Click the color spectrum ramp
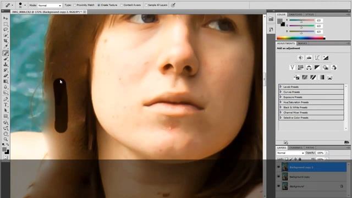The width and height of the screenshot is (352, 198). [x=301, y=38]
